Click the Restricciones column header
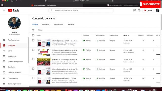162x91 pixels. click(x=114, y=35)
